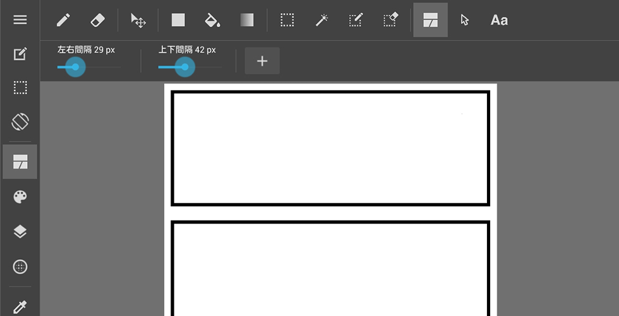Select the Selection Eraser tool
Image resolution: width=619 pixels, height=316 pixels.
391,20
